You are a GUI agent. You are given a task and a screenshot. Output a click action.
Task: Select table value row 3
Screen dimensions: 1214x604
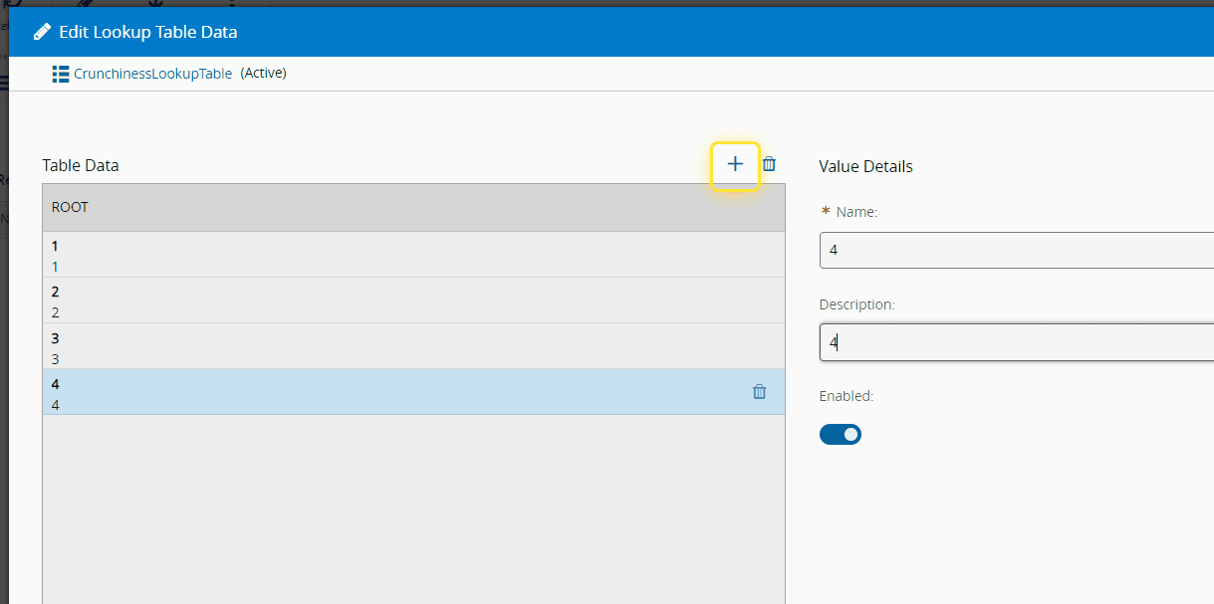point(412,346)
